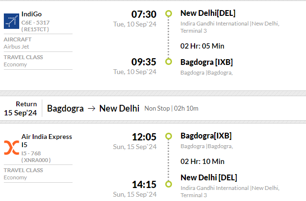Viewport: 306px width, 201px height.
Task: Click the Bagdogra arrival circle marker
Action: (169, 62)
